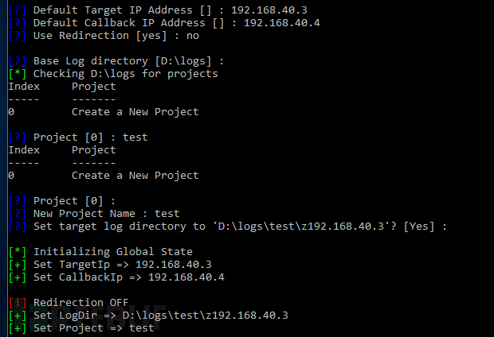Click the green [+] marker before Set TargetIp
Screen dimensions: 494x337
tap(18, 265)
